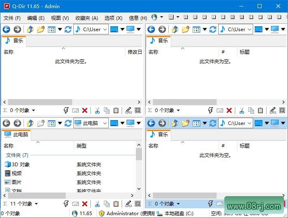Refresh the top-right pane
This screenshot has height=218, width=288.
(213, 29)
